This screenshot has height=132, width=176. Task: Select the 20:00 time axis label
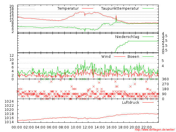coord(135,127)
